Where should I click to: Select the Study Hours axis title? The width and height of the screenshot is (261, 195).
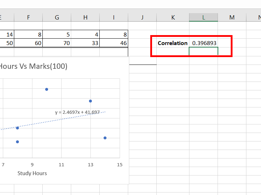[x=32, y=173]
